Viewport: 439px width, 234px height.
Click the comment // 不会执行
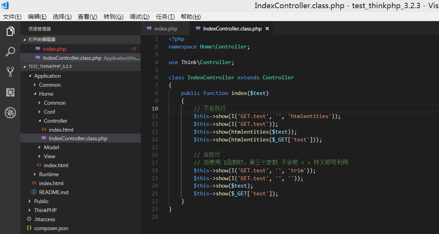click(210, 108)
